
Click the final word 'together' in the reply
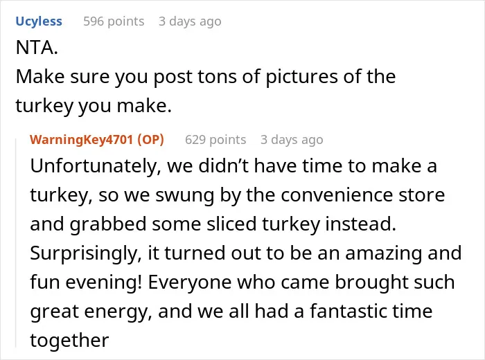click(x=69, y=340)
